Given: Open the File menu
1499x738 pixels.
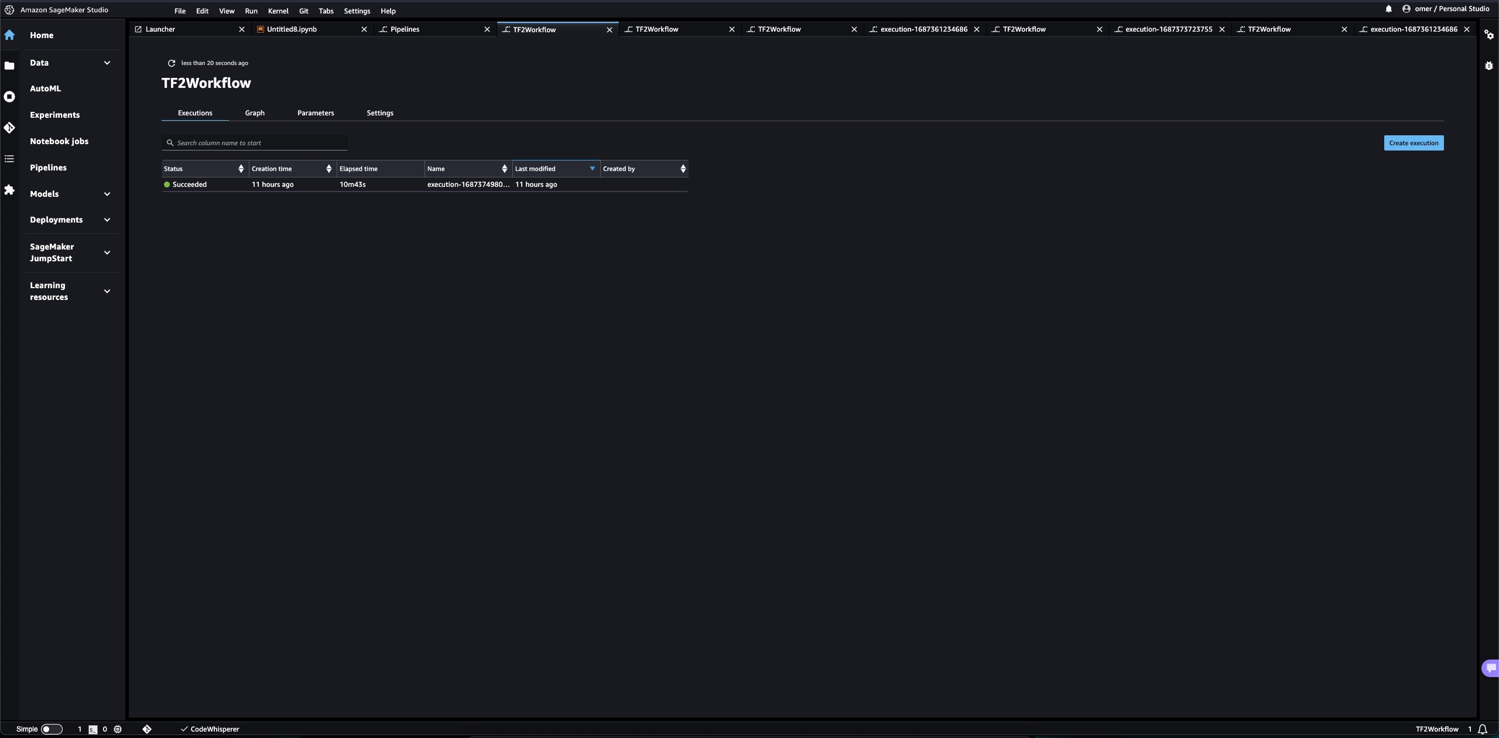Looking at the screenshot, I should [180, 11].
